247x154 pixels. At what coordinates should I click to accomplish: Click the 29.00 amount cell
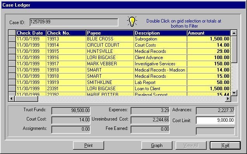[209, 51]
